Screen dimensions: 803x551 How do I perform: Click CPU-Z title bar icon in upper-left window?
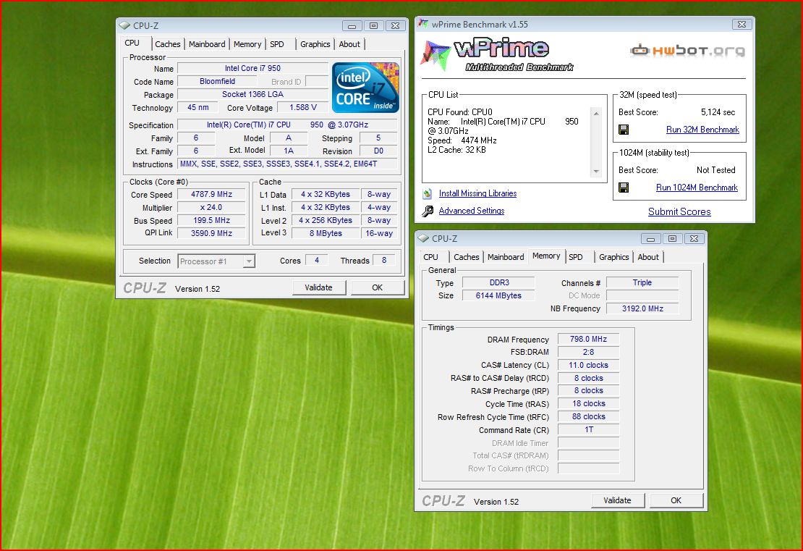[x=124, y=25]
